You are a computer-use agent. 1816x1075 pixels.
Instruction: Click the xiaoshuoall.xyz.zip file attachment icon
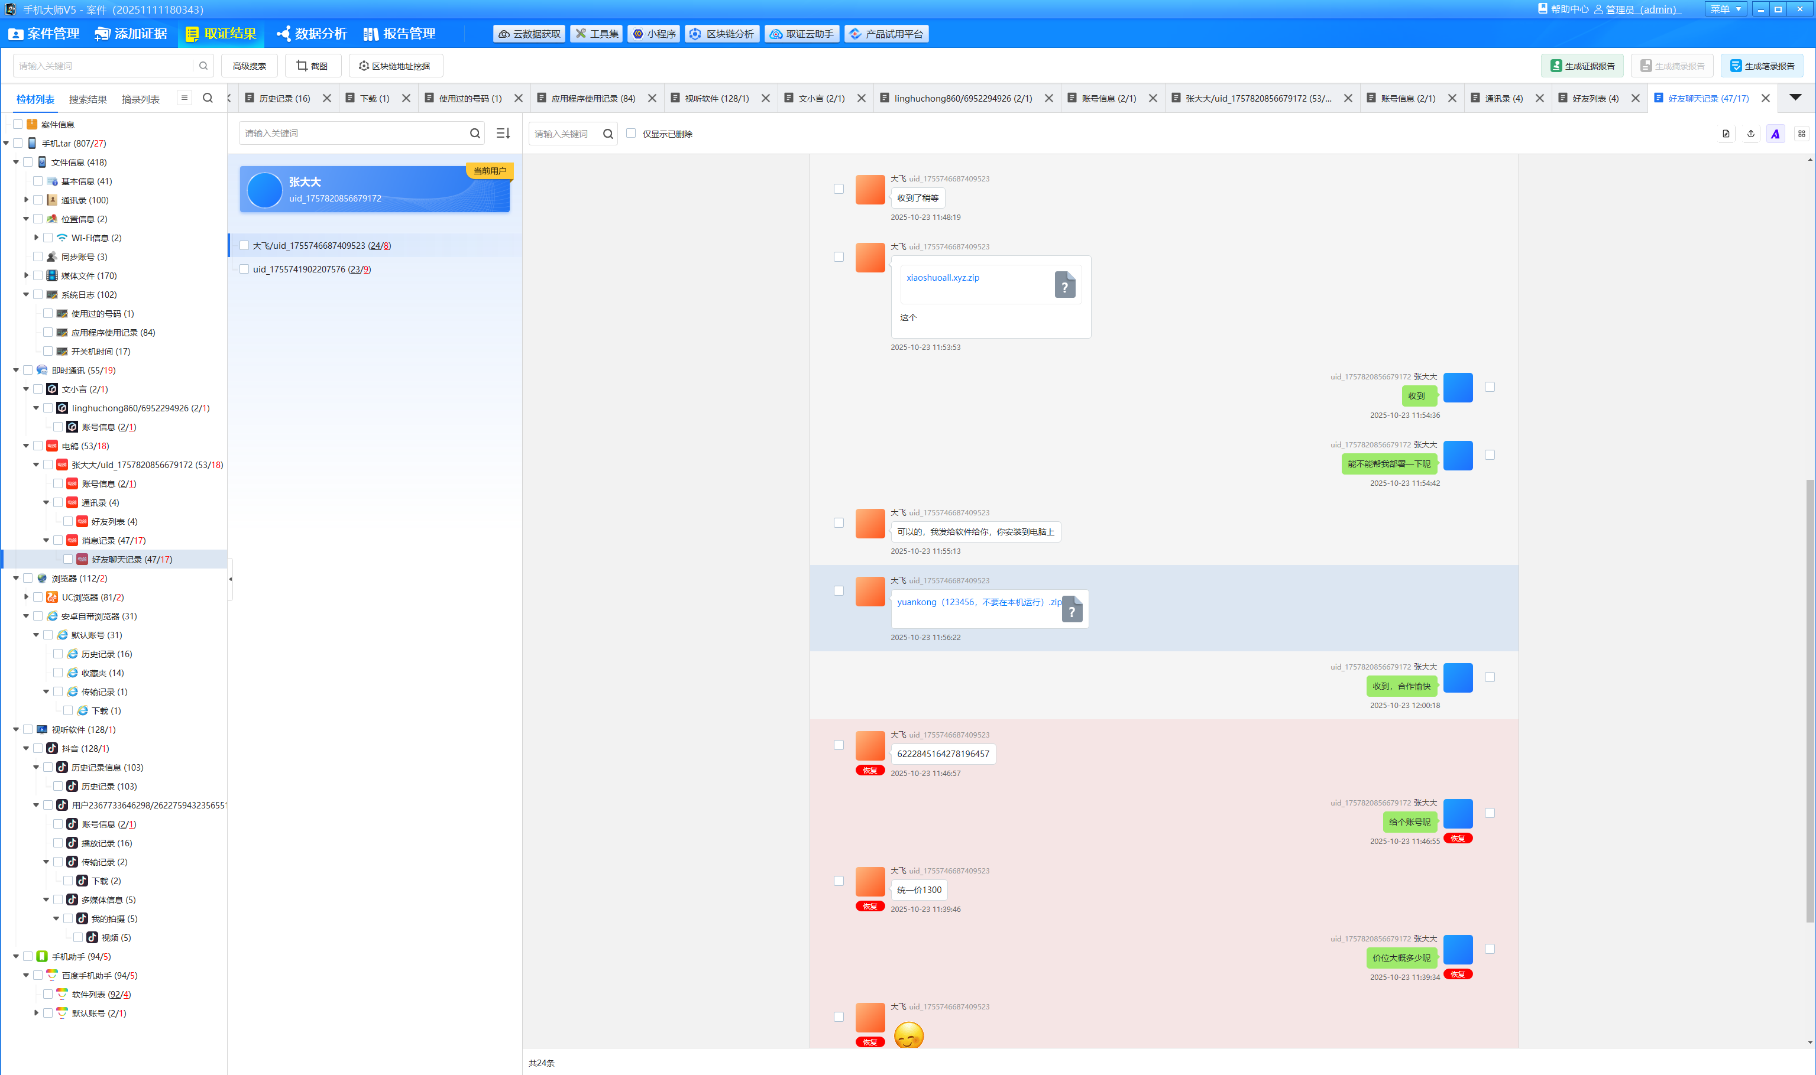[1064, 285]
